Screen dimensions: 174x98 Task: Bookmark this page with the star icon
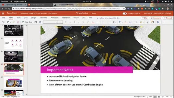pyautogui.click(x=124, y=8)
